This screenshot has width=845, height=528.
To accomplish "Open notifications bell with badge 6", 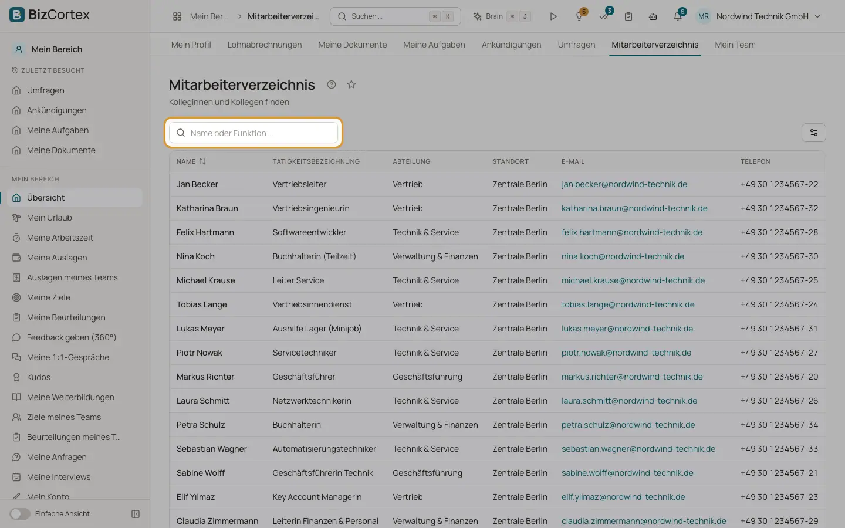I will click(x=678, y=16).
